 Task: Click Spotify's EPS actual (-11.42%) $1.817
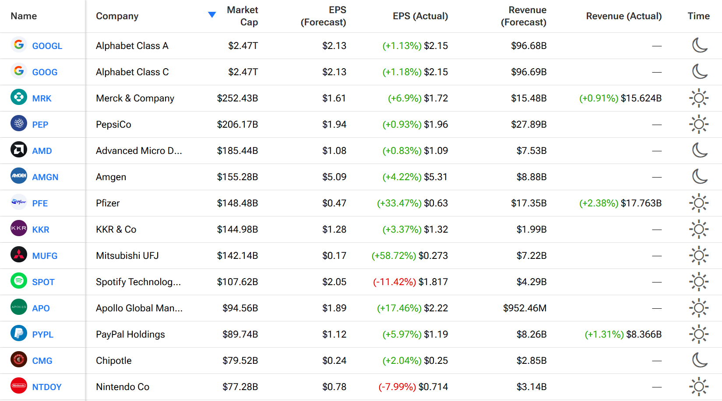point(410,282)
